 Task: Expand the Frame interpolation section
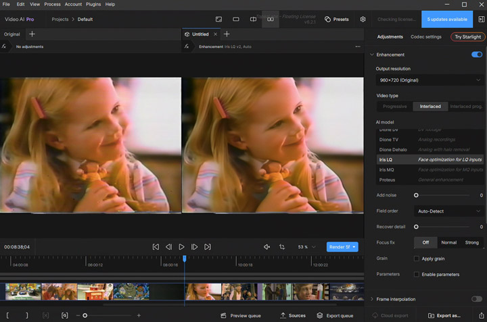[372, 299]
